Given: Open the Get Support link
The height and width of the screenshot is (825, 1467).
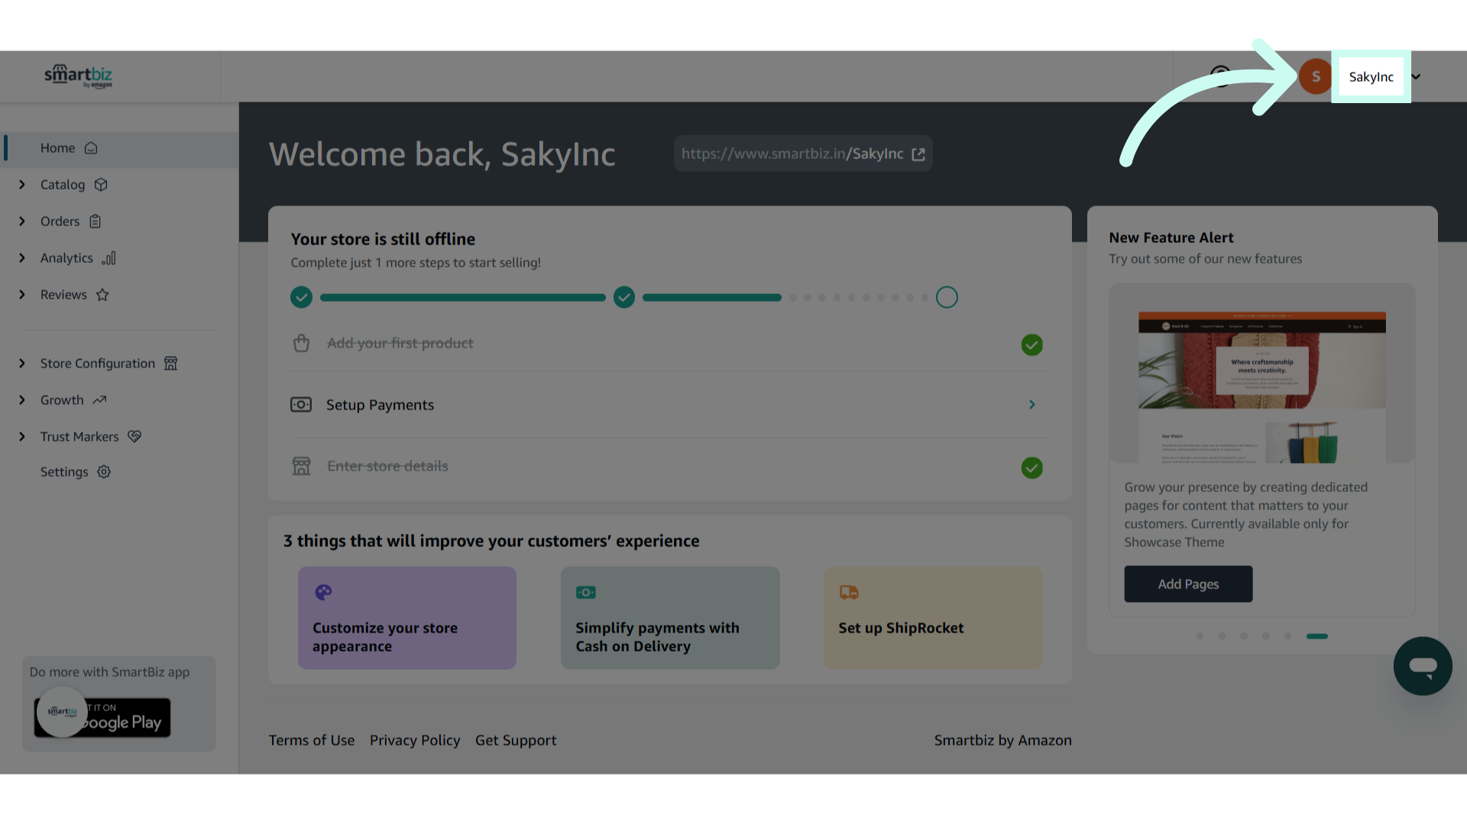Looking at the screenshot, I should pyautogui.click(x=516, y=740).
